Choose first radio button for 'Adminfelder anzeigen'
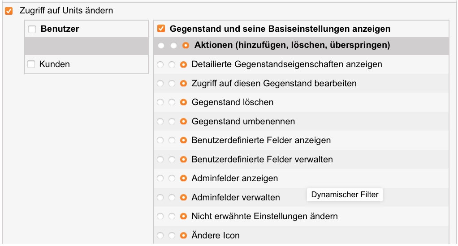458x246 pixels. 160,178
